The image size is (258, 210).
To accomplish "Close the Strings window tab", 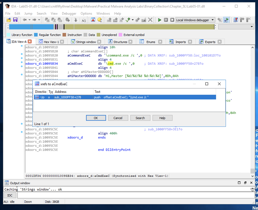I will click(x=99, y=42).
